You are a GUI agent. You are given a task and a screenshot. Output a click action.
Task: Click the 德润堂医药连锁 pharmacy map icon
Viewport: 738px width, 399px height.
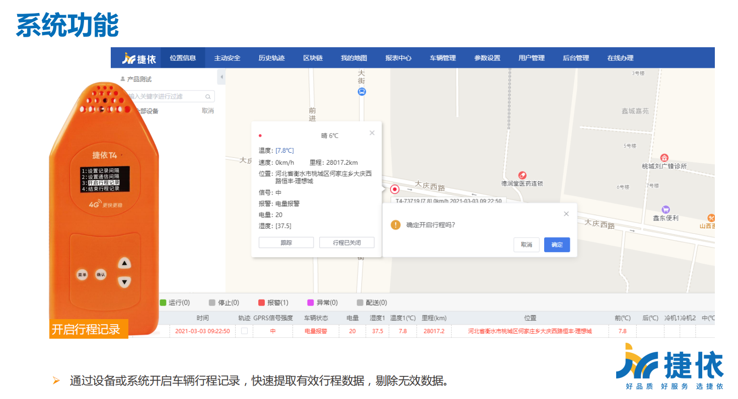point(522,175)
